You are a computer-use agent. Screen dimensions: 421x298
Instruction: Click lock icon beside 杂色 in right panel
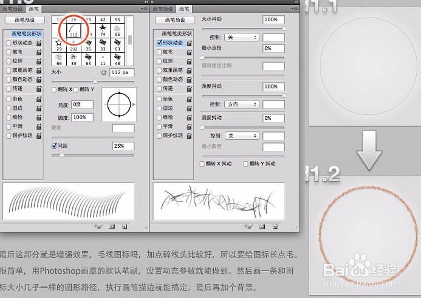click(x=190, y=99)
